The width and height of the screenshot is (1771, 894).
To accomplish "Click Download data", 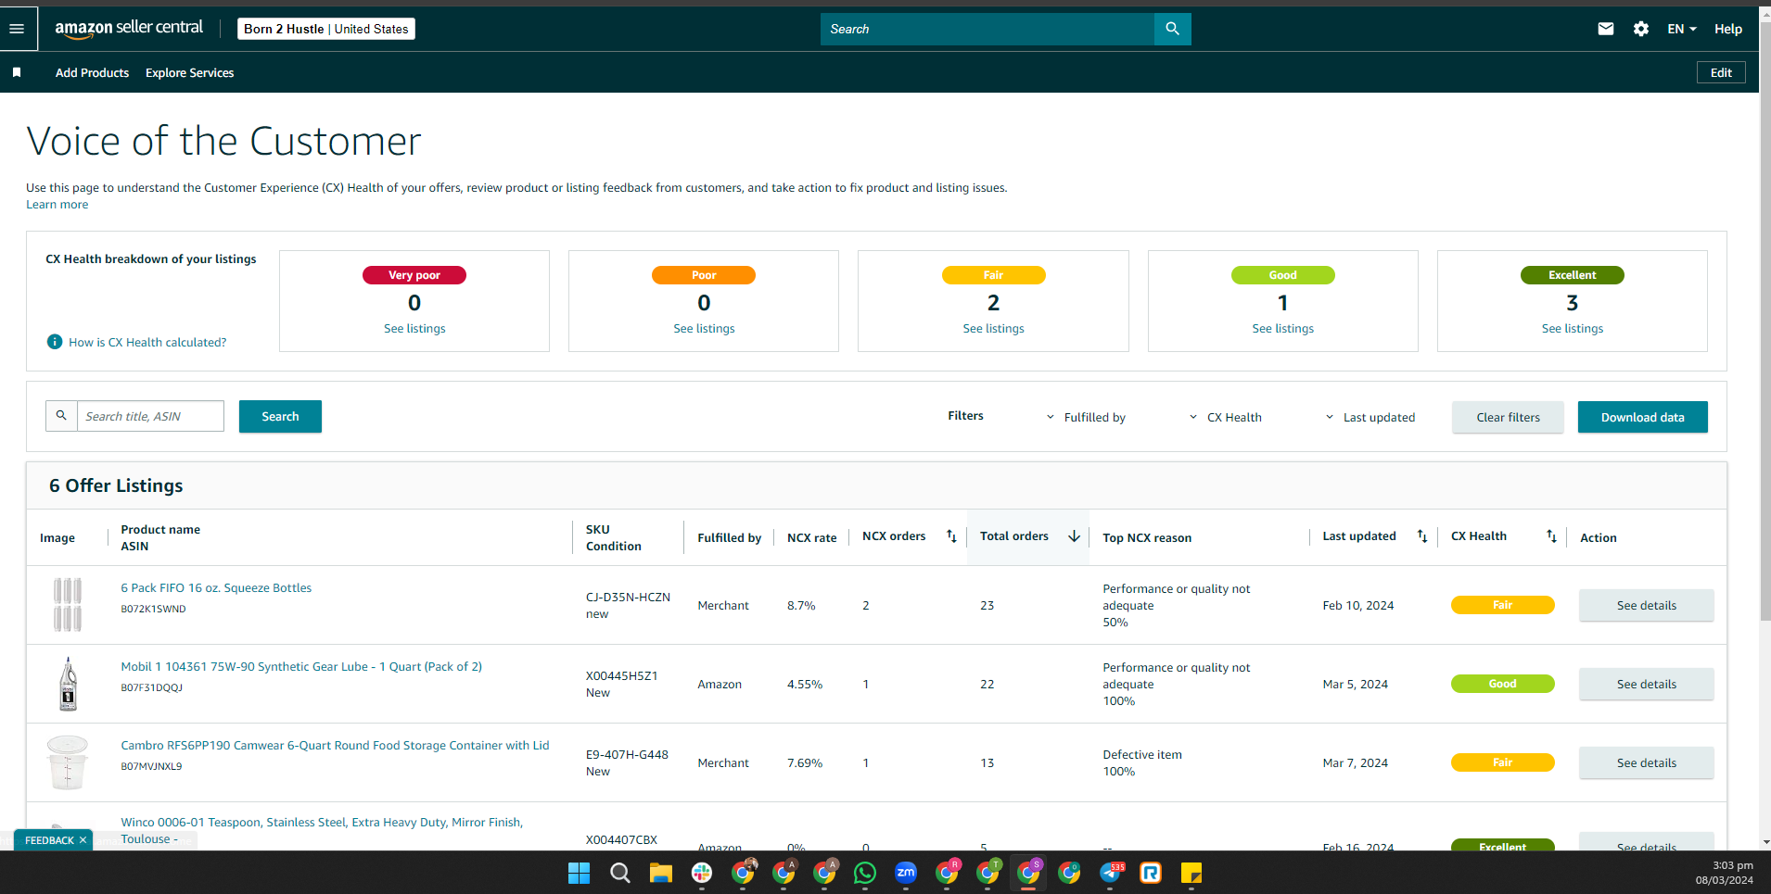I will (x=1642, y=417).
